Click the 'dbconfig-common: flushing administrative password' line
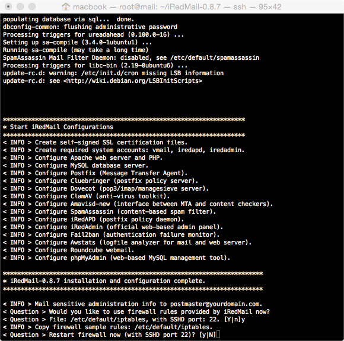The height and width of the screenshot is (341, 344). 90,27
